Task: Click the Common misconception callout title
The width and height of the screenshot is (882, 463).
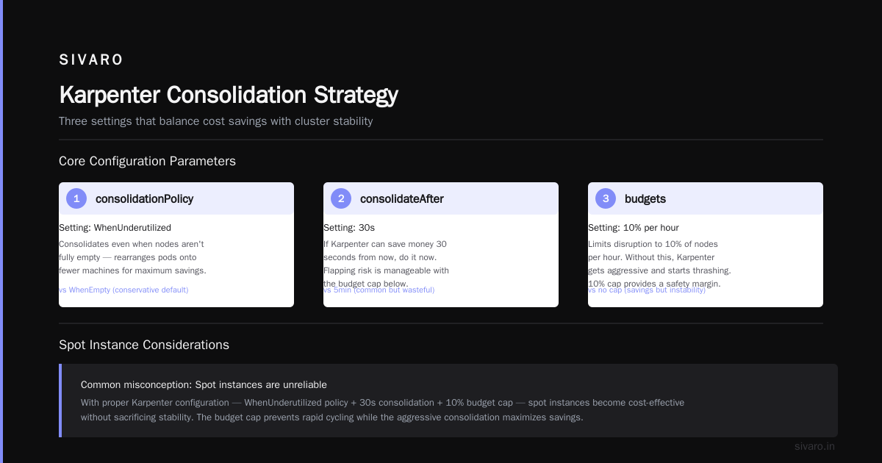Action: [204, 384]
